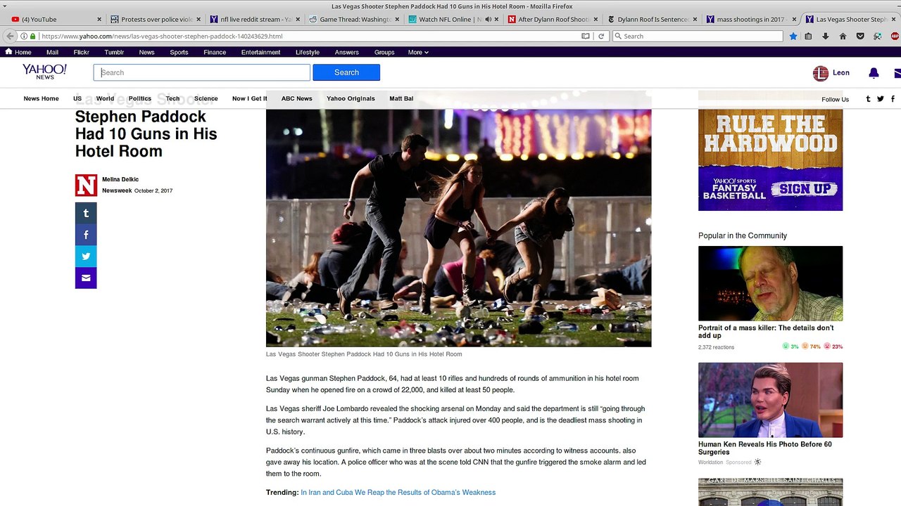Click the Yahoo News logo

tap(44, 72)
